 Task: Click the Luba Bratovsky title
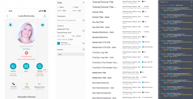click(x=26, y=16)
